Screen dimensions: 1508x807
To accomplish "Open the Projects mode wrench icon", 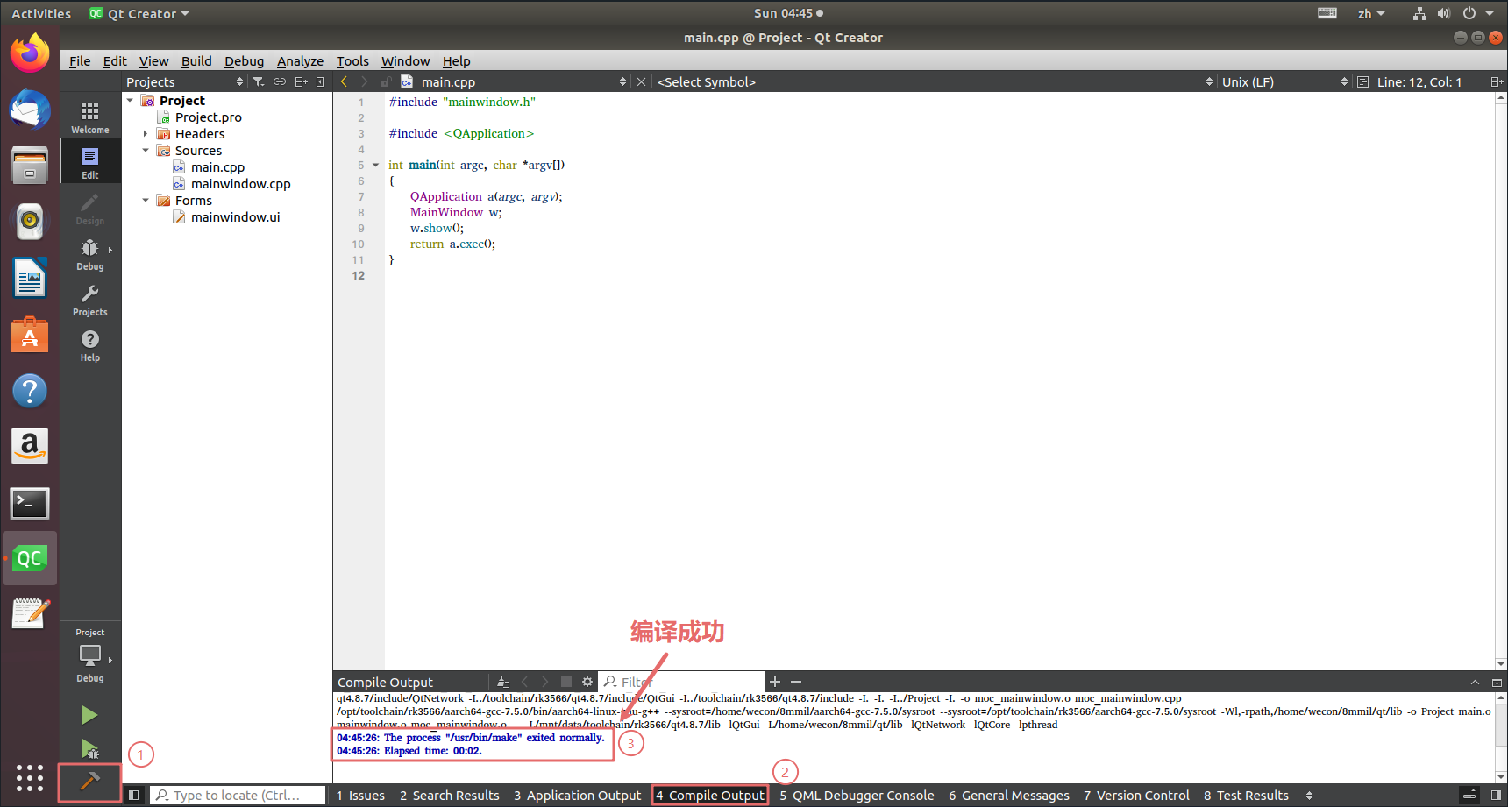I will [90, 300].
